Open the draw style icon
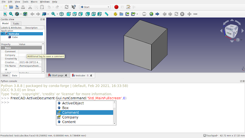 [x=17, y=14]
